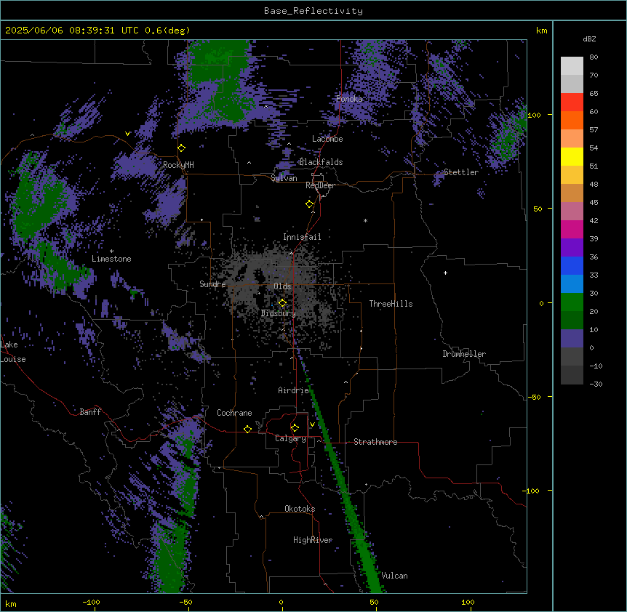Screen dimensions: 627x612
Task: Click the yellow V marker northwest of RockyMH
Action: pyautogui.click(x=127, y=134)
